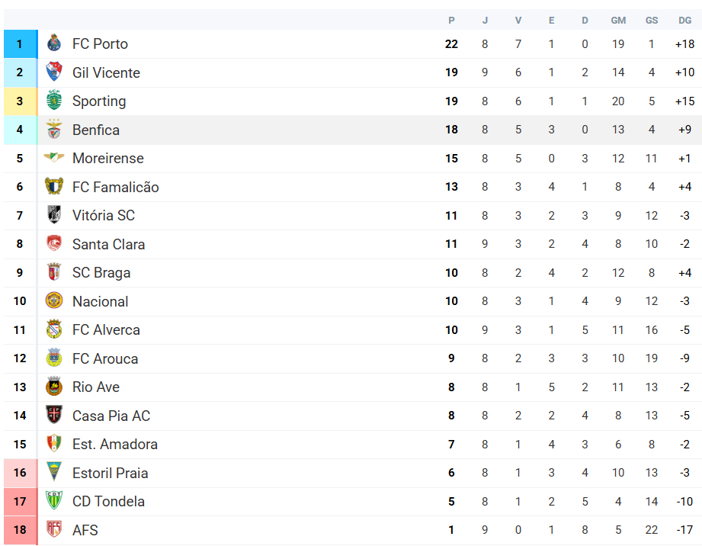This screenshot has width=702, height=546.
Task: Click the Vitória SC crest
Action: click(x=54, y=215)
